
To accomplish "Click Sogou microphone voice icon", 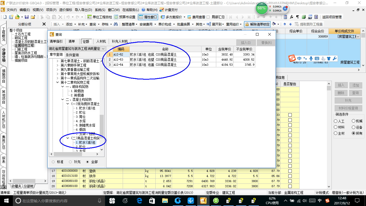I will click(311, 58).
